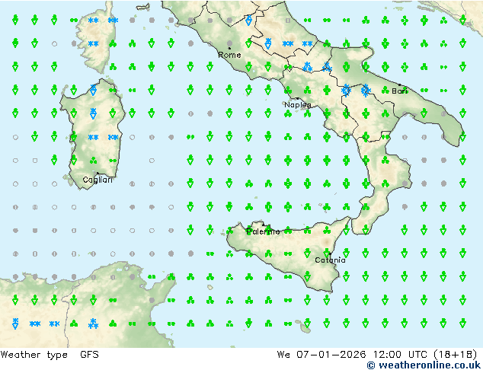The height and width of the screenshot is (373, 483).
Task: Click the Bari city label
Action: pos(399,91)
